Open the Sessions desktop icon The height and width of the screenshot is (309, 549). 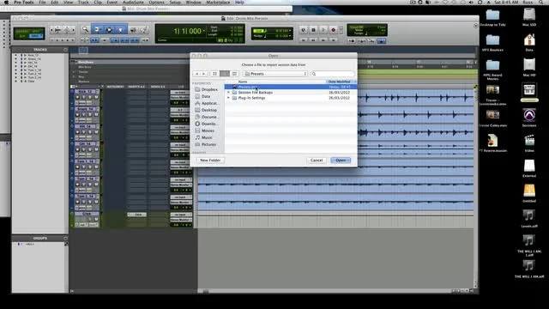point(529,118)
